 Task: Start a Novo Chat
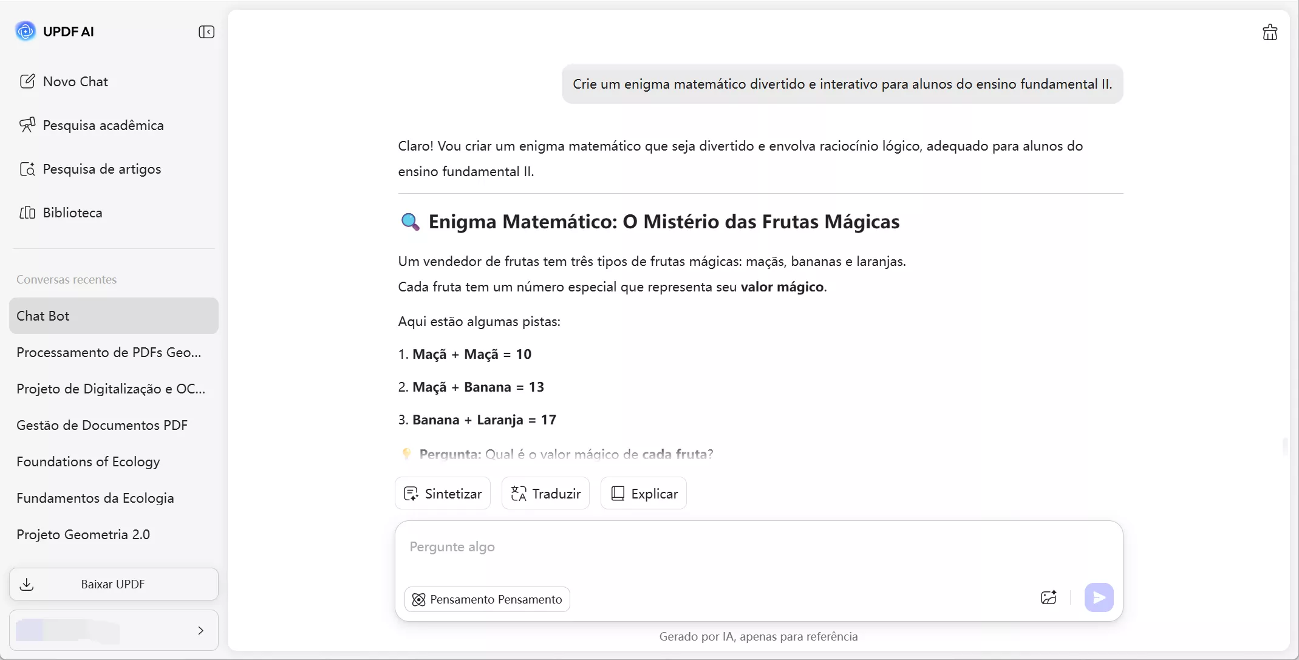(75, 81)
